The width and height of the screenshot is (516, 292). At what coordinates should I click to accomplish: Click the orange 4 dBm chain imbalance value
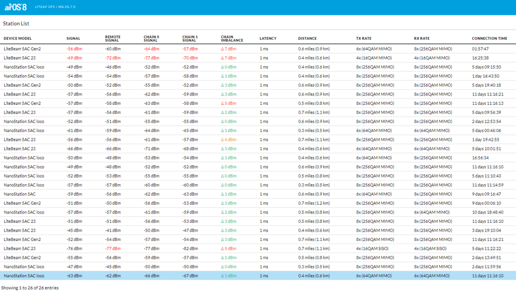tap(229, 140)
